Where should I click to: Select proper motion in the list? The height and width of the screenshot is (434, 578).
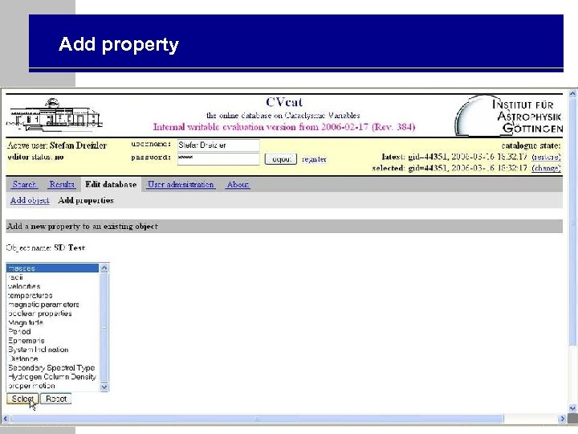[53, 386]
